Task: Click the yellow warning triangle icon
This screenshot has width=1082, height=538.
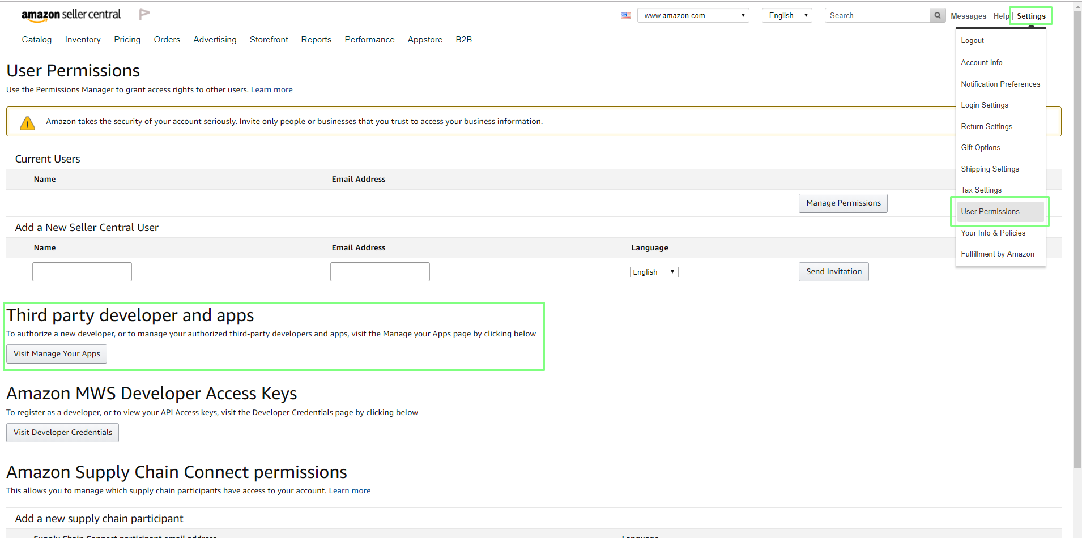Action: coord(27,123)
